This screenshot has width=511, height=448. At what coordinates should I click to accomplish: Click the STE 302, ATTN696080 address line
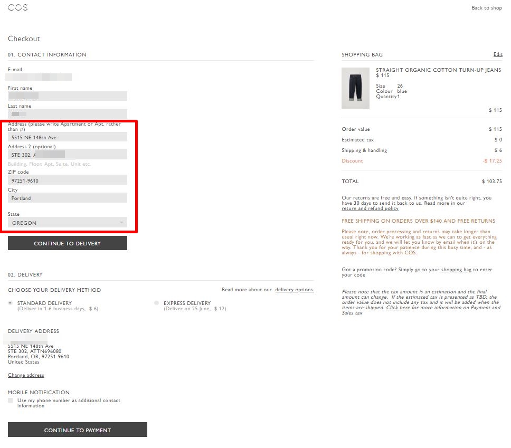(x=34, y=351)
